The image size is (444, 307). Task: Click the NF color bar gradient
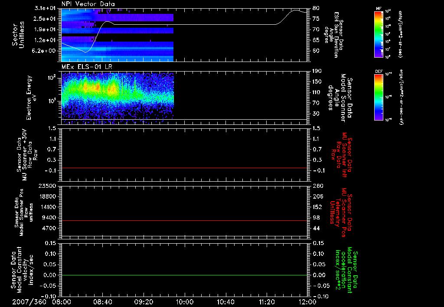tap(379, 34)
